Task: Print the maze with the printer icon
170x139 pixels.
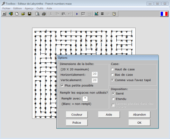Action: 44,14
